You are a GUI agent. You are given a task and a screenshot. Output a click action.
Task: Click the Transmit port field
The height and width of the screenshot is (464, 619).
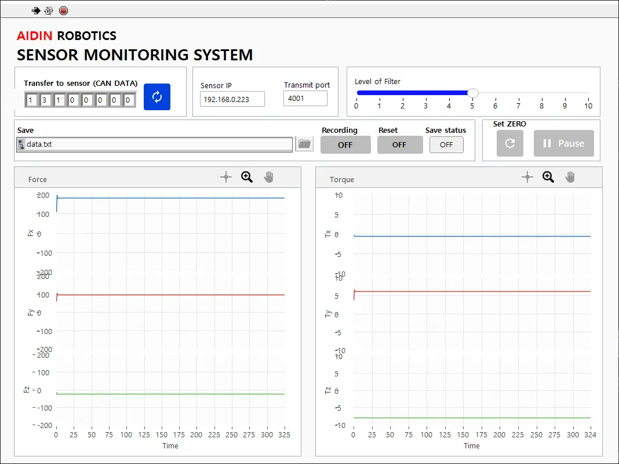305,99
